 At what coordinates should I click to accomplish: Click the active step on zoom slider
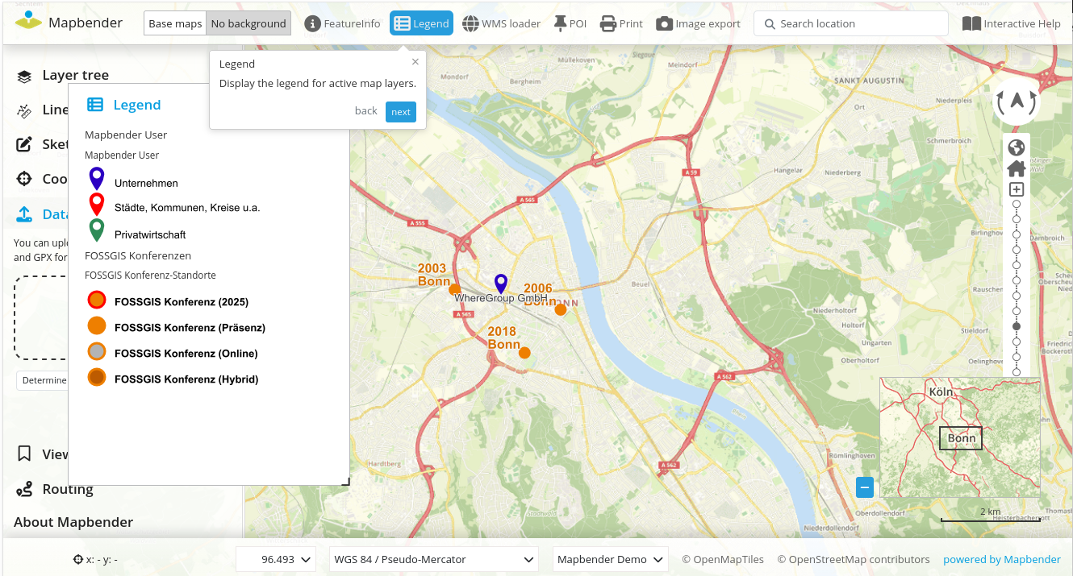tap(1017, 326)
